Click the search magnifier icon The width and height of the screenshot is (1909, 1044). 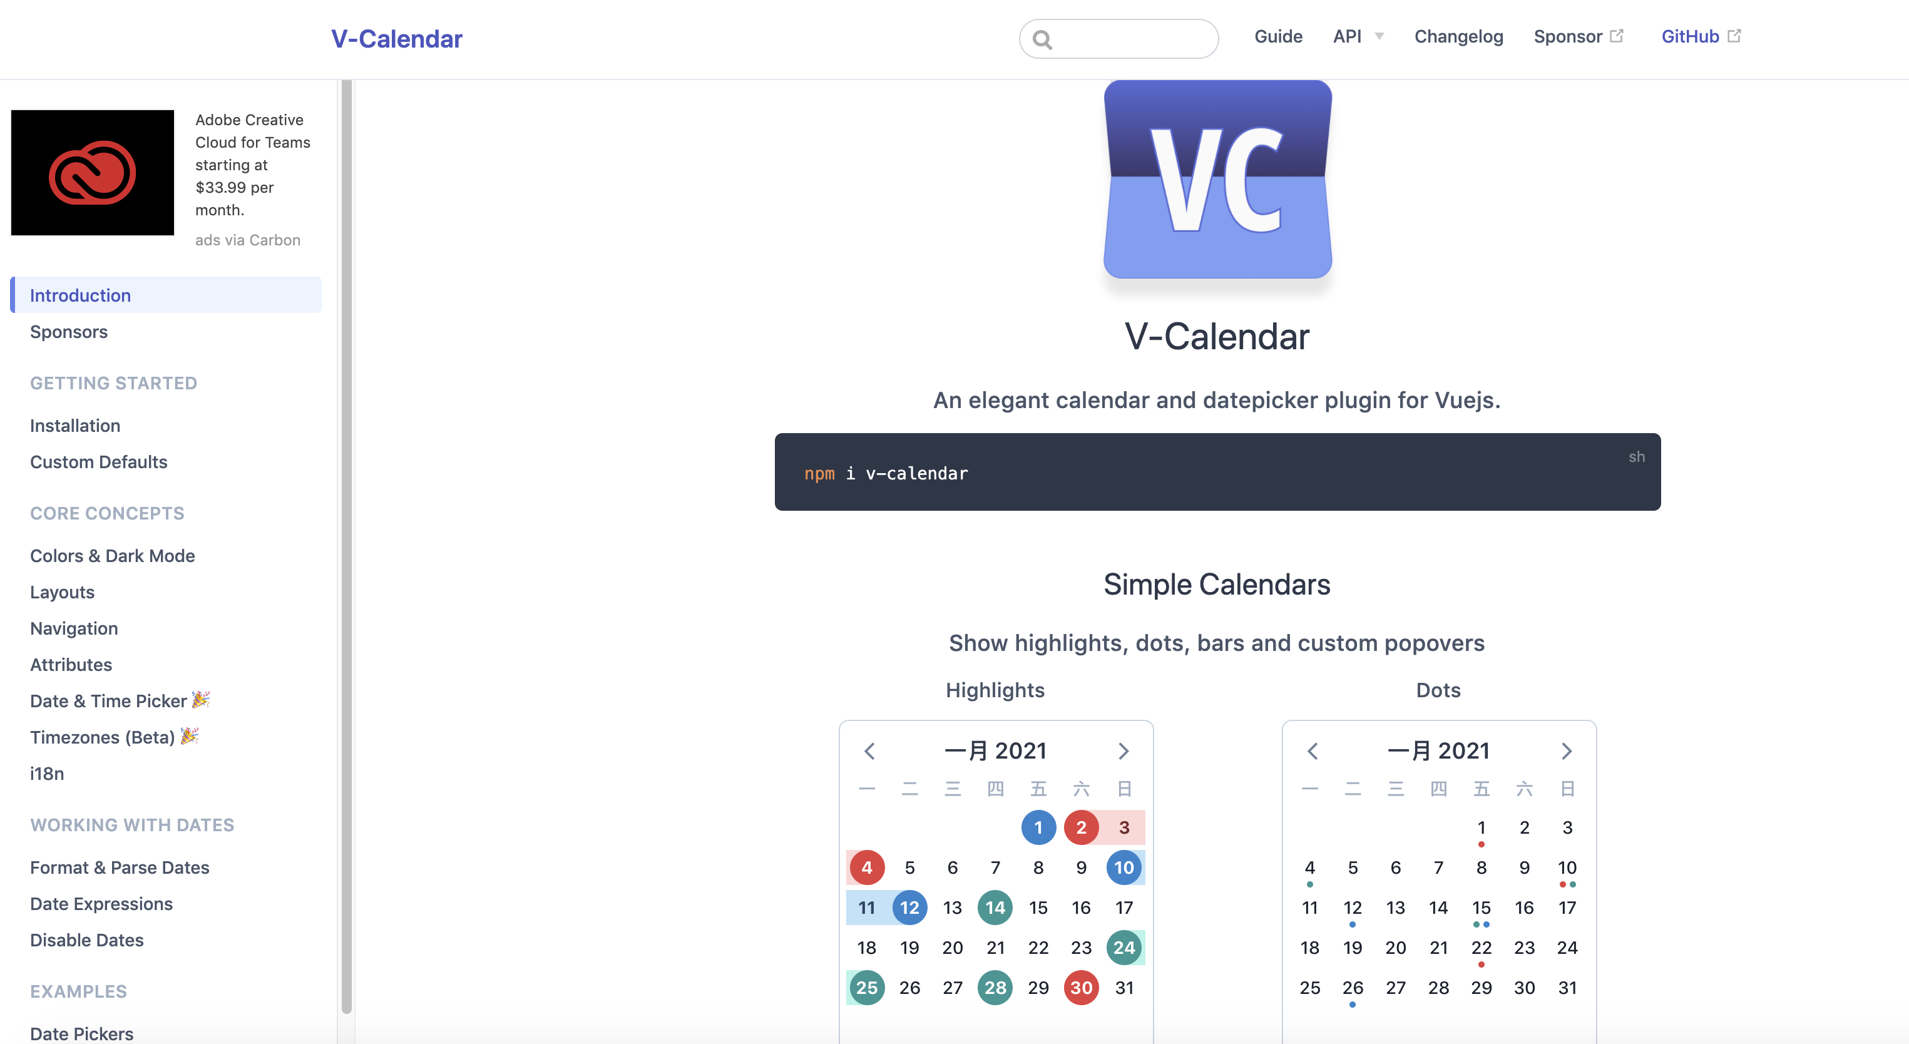coord(1043,39)
